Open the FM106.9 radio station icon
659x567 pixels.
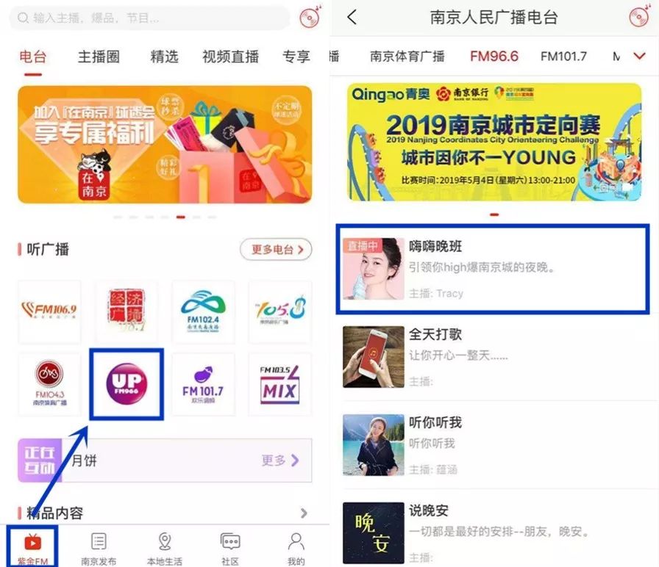pyautogui.click(x=49, y=312)
